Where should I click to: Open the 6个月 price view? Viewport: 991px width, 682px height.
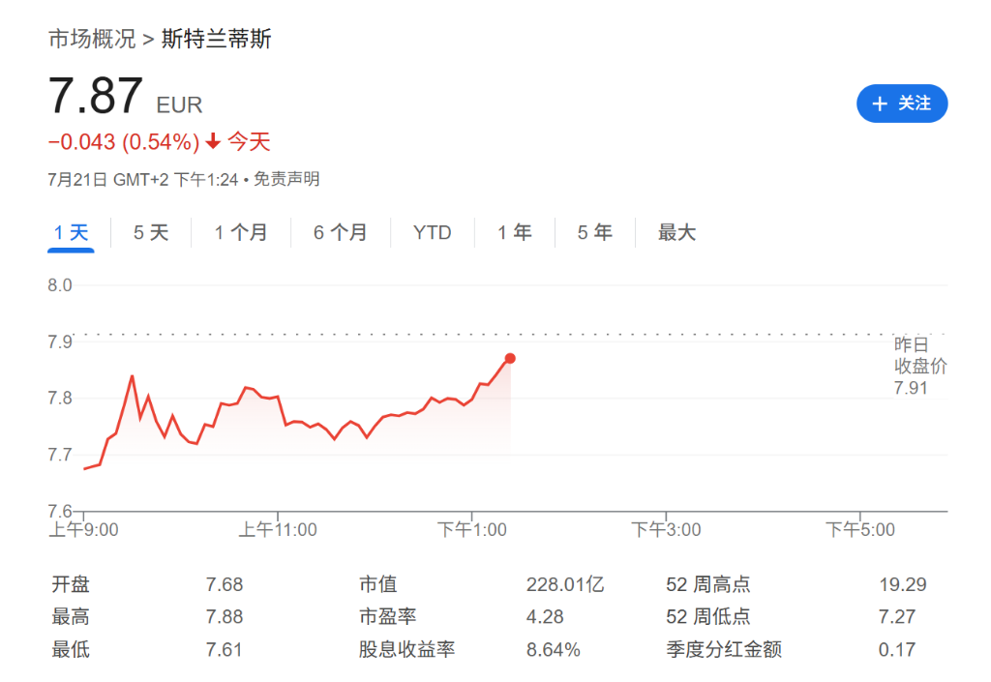coord(341,232)
